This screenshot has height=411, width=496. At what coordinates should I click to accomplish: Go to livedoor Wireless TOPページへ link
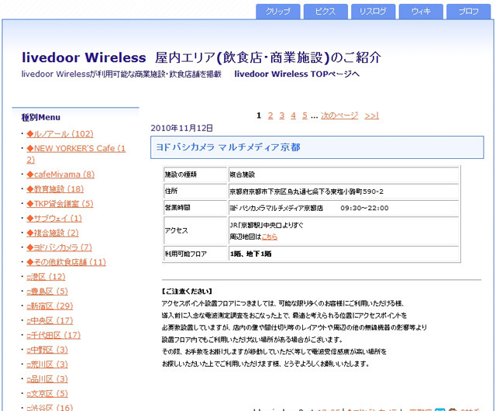coord(297,74)
